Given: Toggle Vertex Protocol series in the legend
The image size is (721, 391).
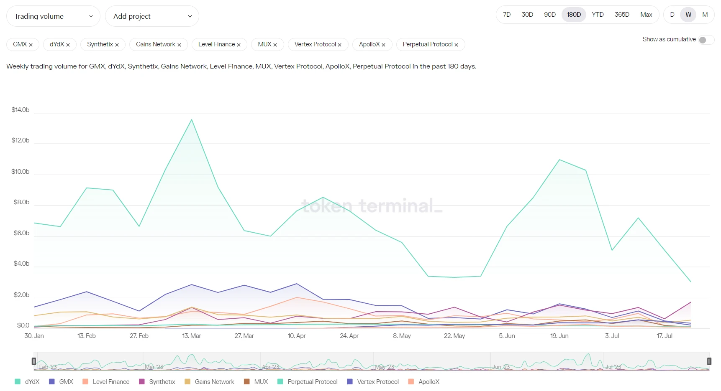Looking at the screenshot, I should [373, 382].
